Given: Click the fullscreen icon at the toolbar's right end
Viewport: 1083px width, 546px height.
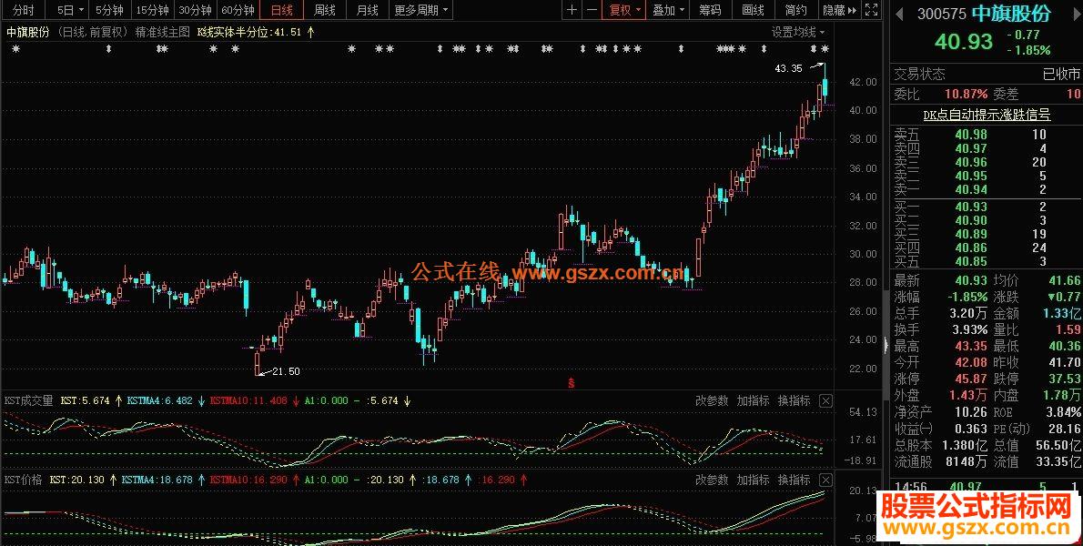Looking at the screenshot, I should click(x=870, y=11).
